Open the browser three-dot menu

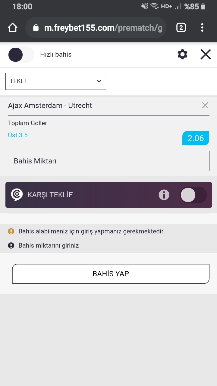coord(202,28)
